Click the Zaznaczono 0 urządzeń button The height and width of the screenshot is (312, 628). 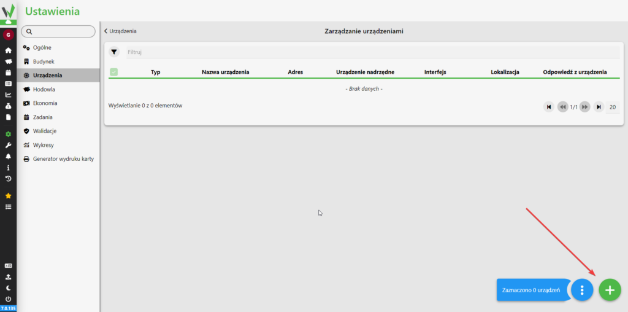pos(530,290)
